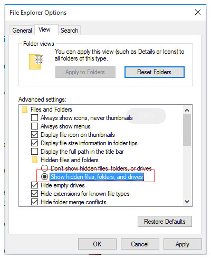Check the Always show menus box
Screen dimensions: 211x259
tap(34, 126)
